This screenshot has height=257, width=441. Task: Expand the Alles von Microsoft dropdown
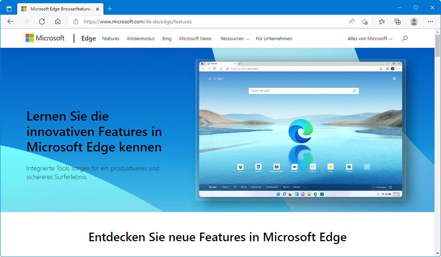(x=370, y=38)
